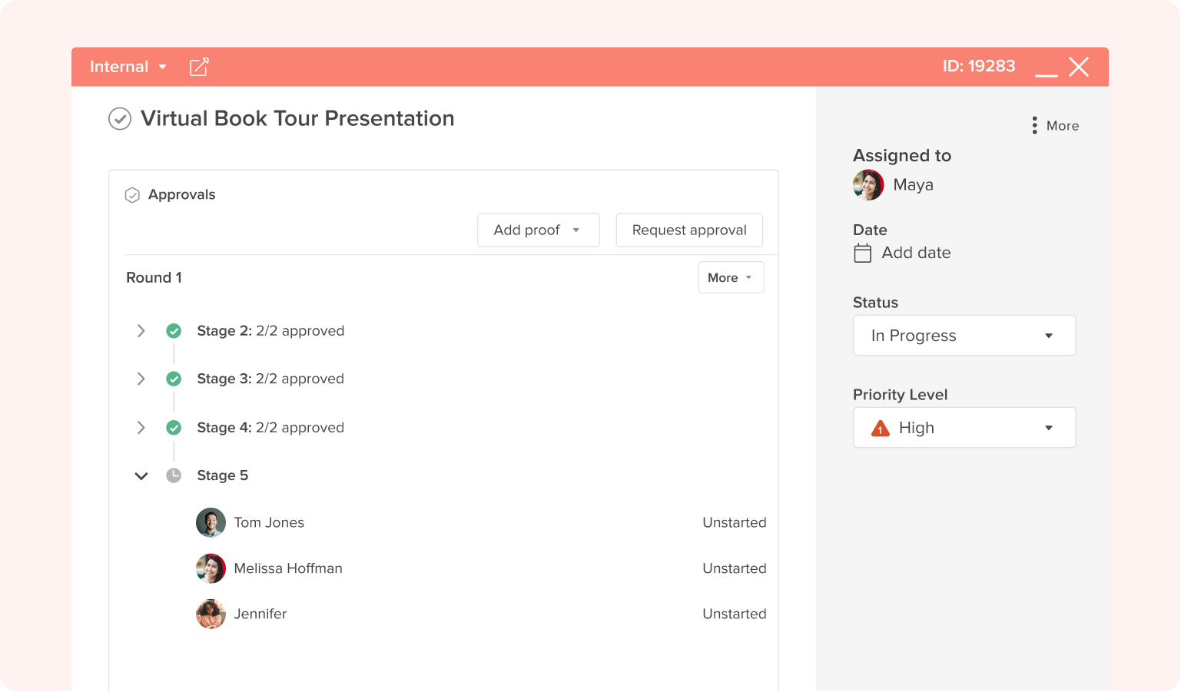The height and width of the screenshot is (692, 1181).
Task: Click the warning triangle in the High priority field
Action: coord(881,428)
